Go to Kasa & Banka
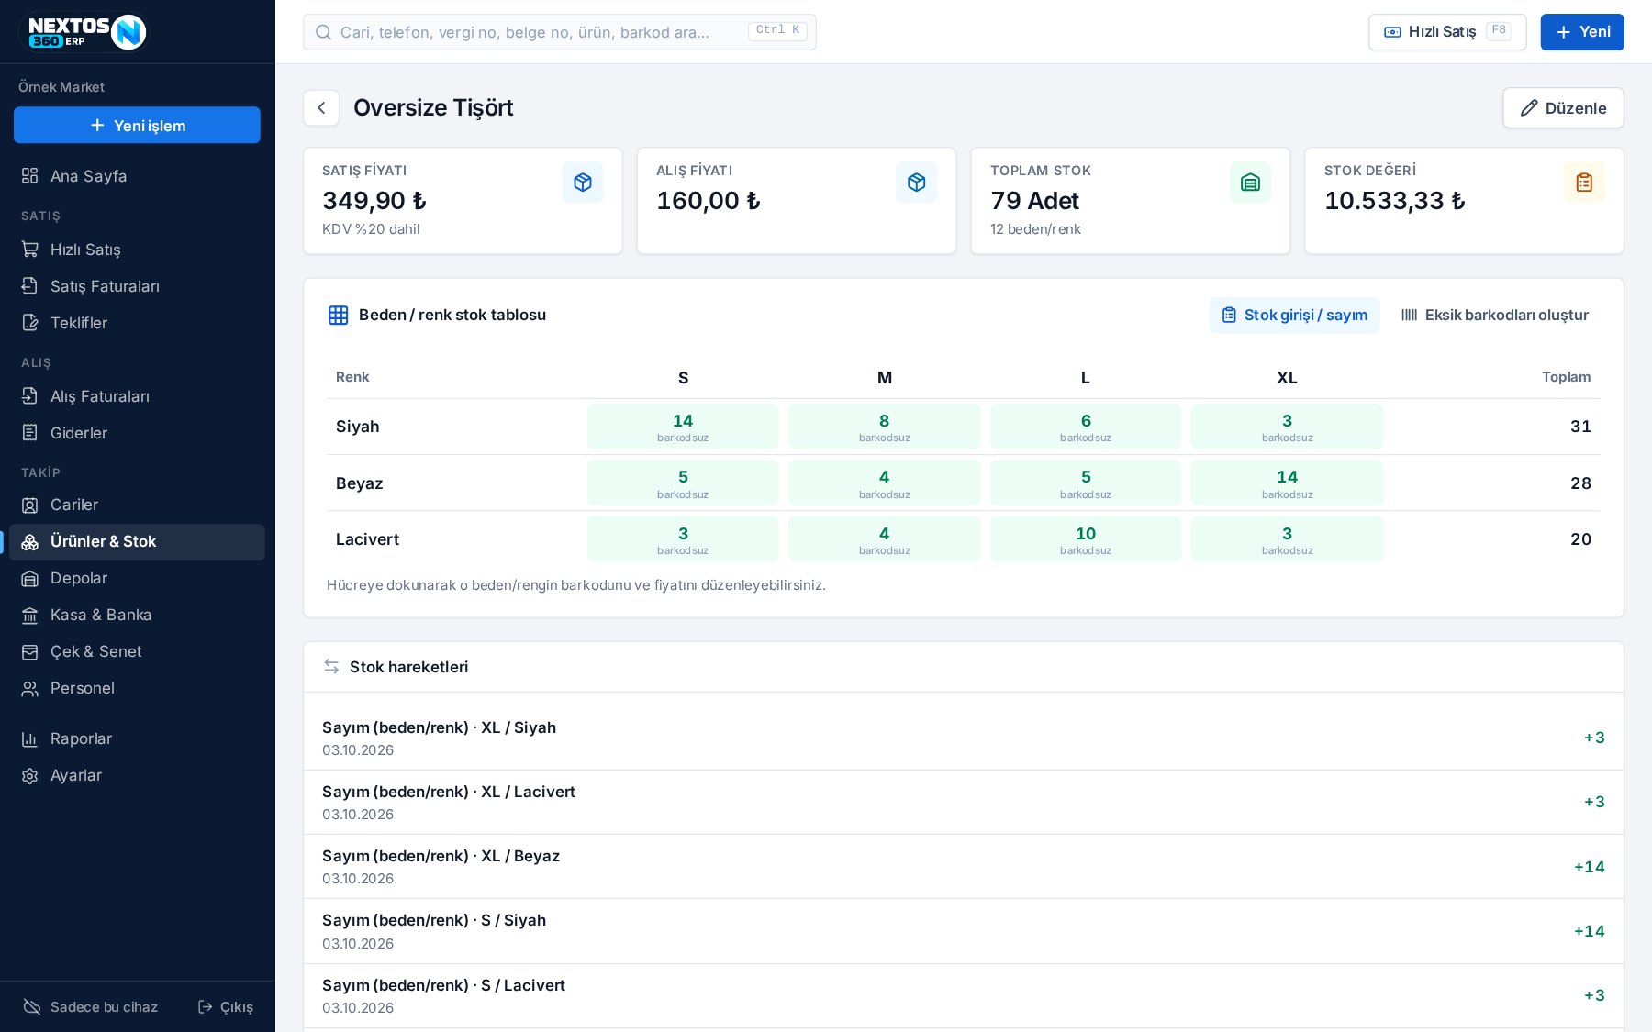This screenshot has width=1652, height=1032. point(138,615)
